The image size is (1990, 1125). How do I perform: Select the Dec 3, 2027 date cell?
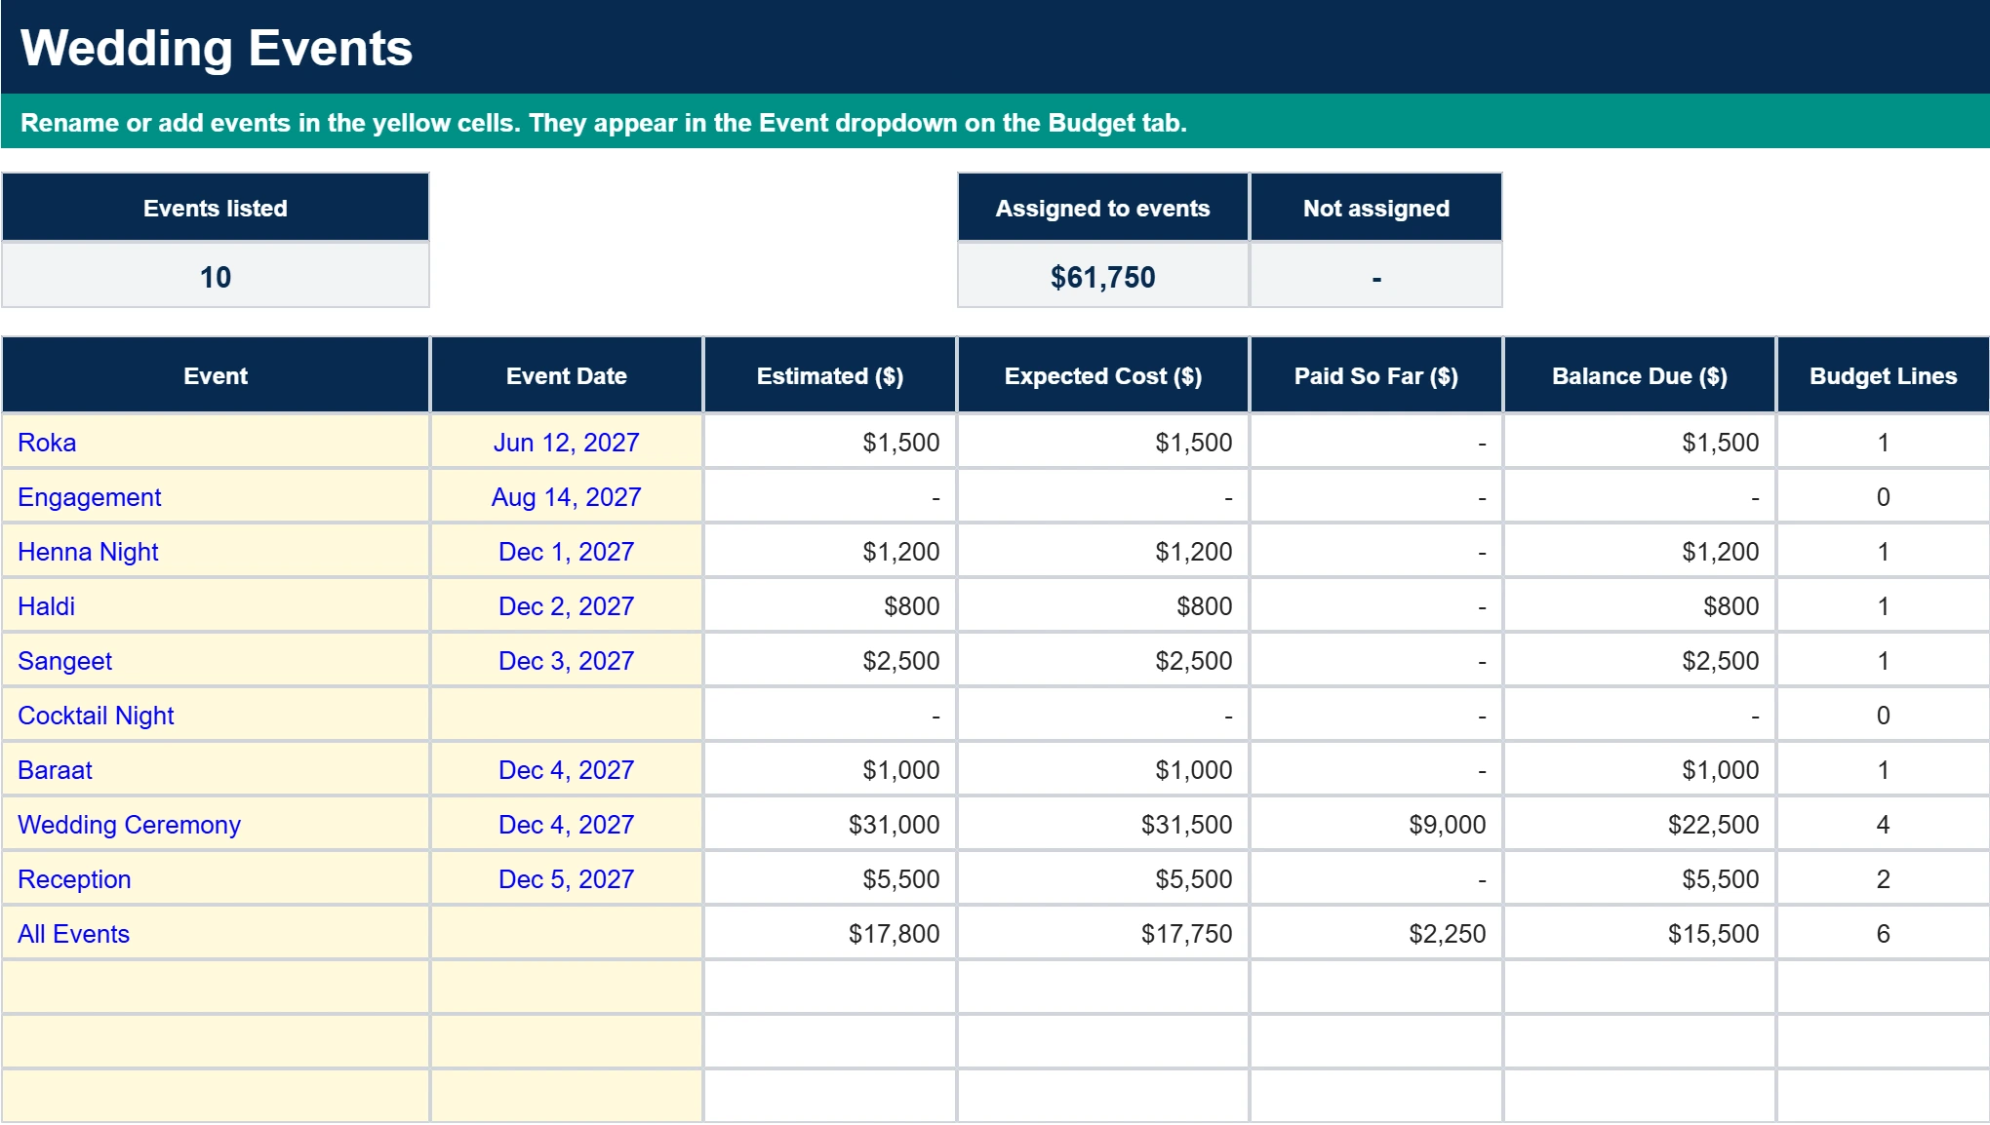coord(567,661)
